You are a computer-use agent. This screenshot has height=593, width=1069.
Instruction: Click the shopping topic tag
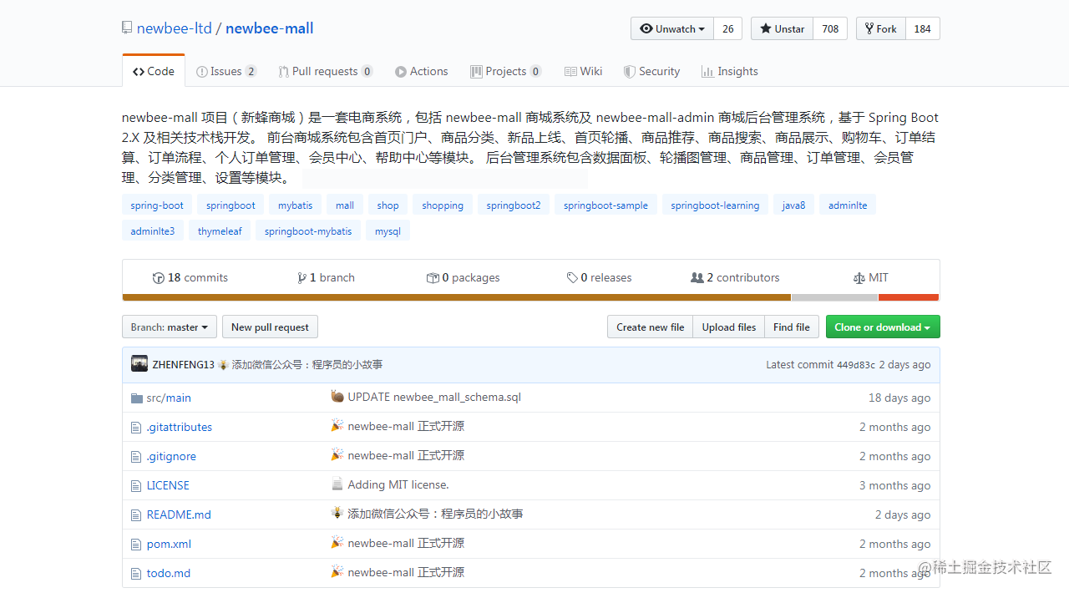tap(443, 205)
